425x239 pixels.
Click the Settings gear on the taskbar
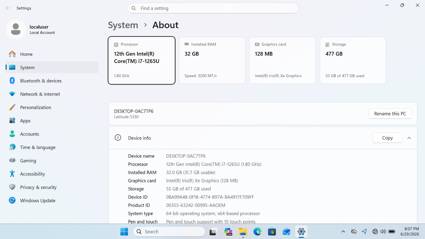click(x=301, y=232)
